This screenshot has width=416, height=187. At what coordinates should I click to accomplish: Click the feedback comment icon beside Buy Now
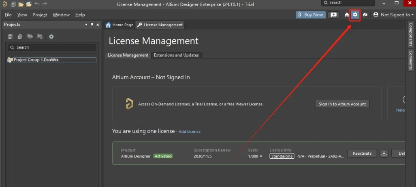[333, 15]
